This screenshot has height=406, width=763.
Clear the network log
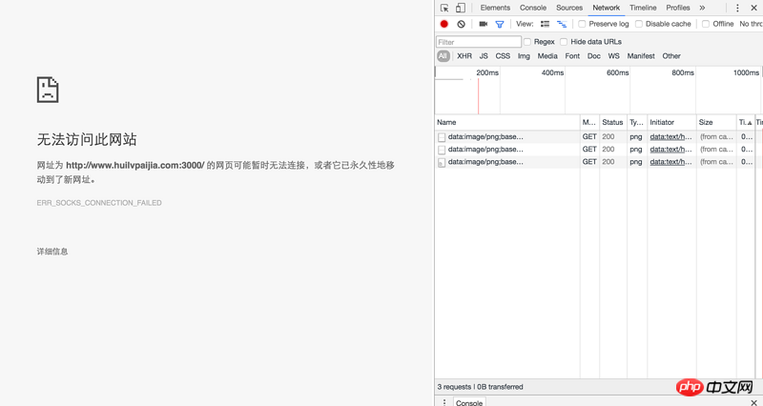click(461, 24)
